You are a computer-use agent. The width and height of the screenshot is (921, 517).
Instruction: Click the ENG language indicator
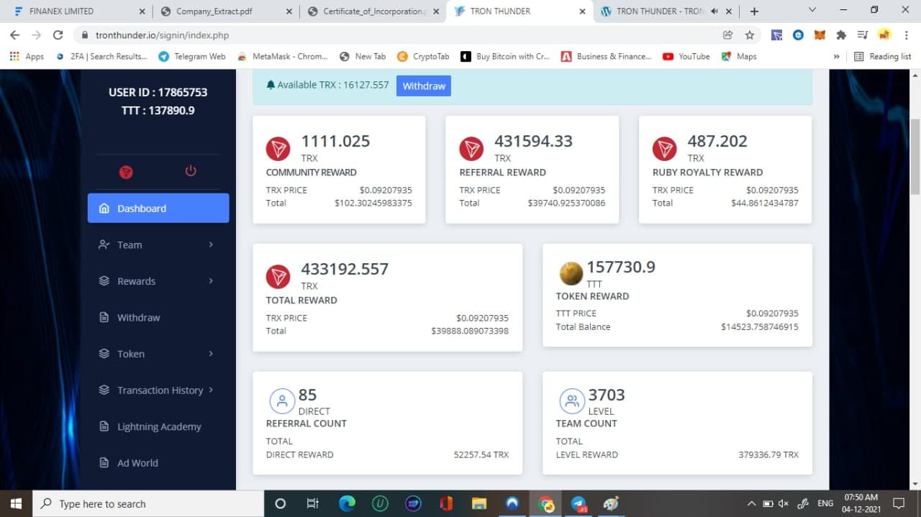pyautogui.click(x=825, y=503)
